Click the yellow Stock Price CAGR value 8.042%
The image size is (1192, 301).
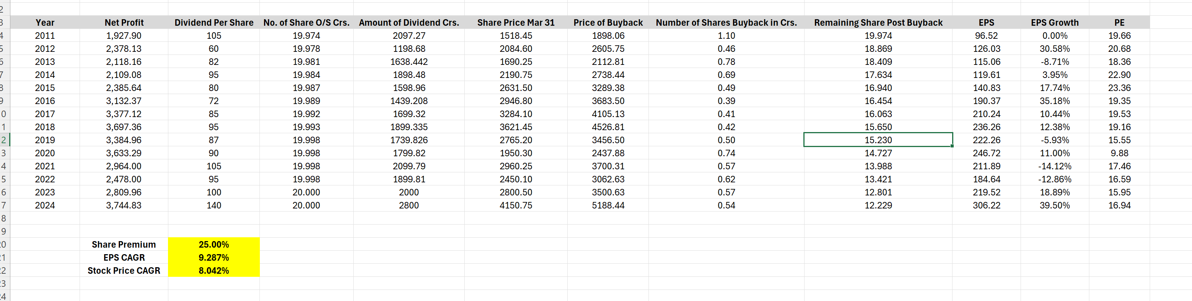click(214, 271)
